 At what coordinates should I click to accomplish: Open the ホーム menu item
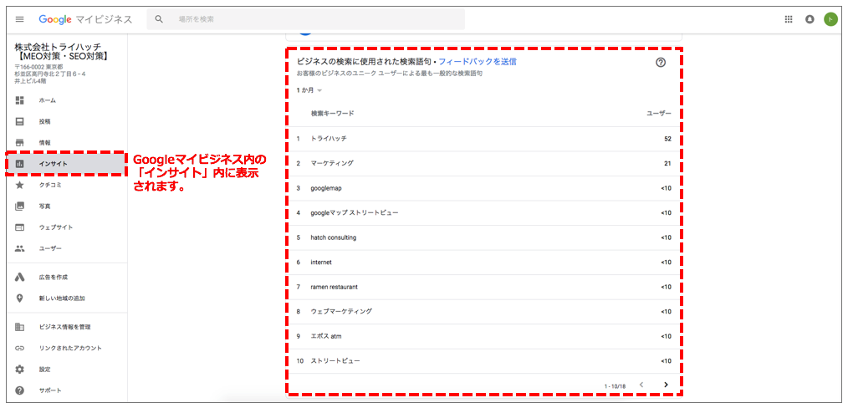pyautogui.click(x=67, y=100)
